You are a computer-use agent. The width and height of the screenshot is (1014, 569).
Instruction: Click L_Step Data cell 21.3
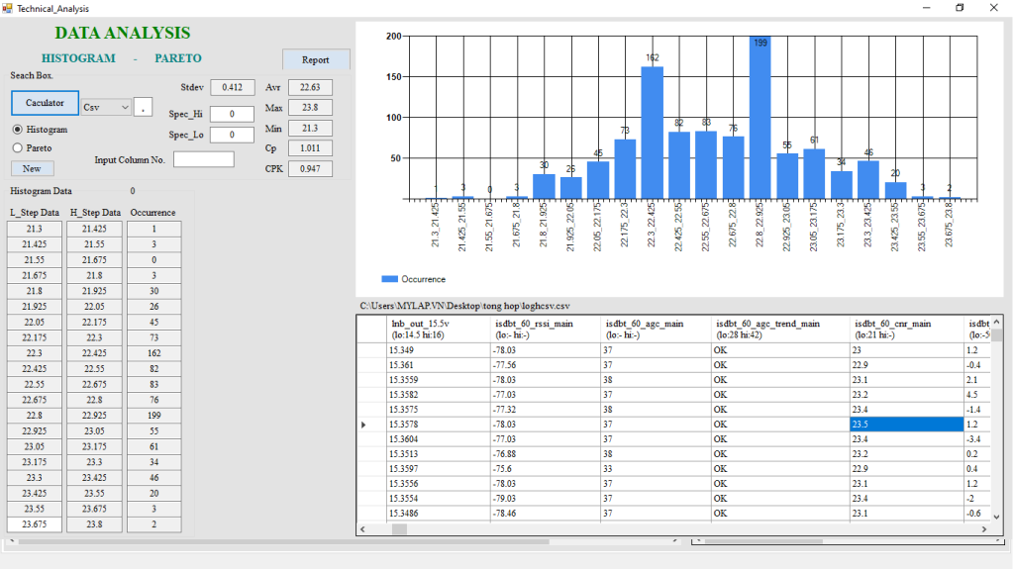click(x=35, y=229)
